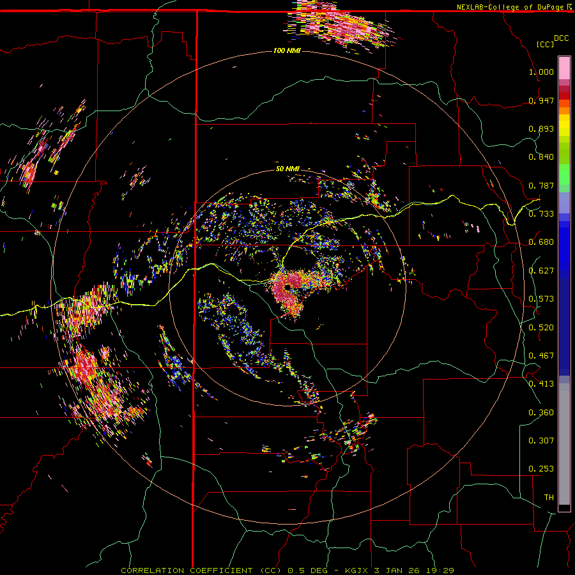The width and height of the screenshot is (575, 575).
Task: Click the gray lower segment of color bar
Action: pyautogui.click(x=564, y=444)
